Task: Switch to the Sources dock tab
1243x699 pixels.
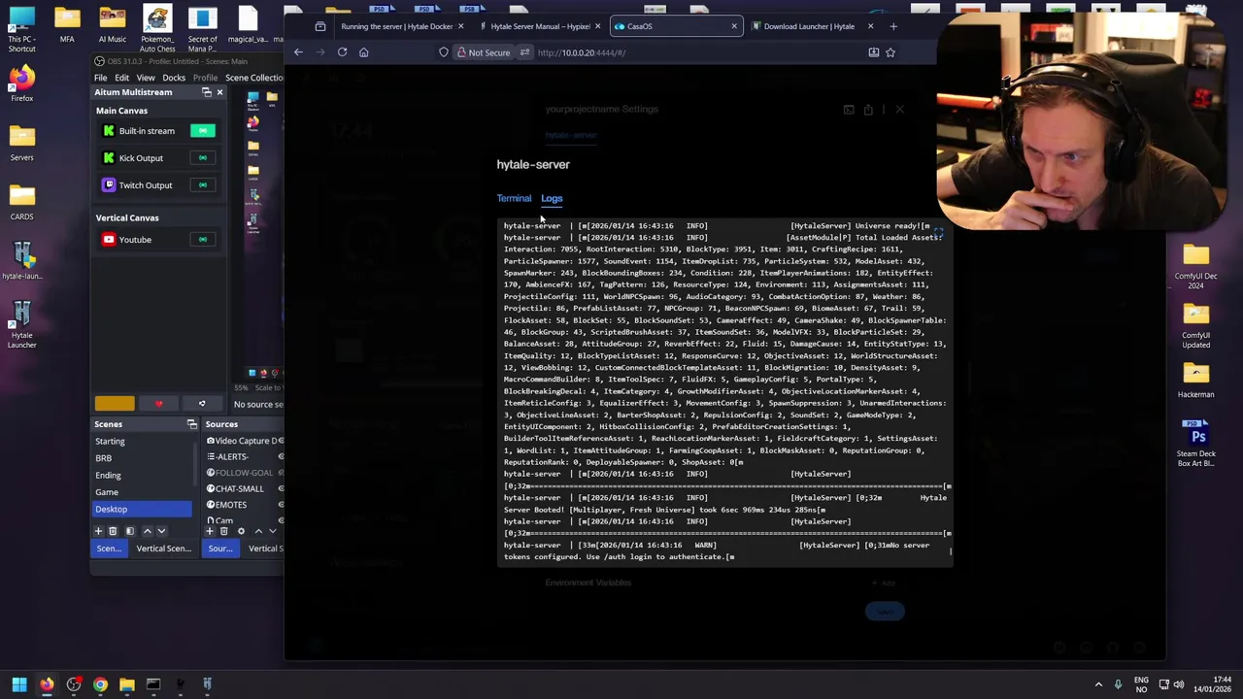Action: [220, 549]
